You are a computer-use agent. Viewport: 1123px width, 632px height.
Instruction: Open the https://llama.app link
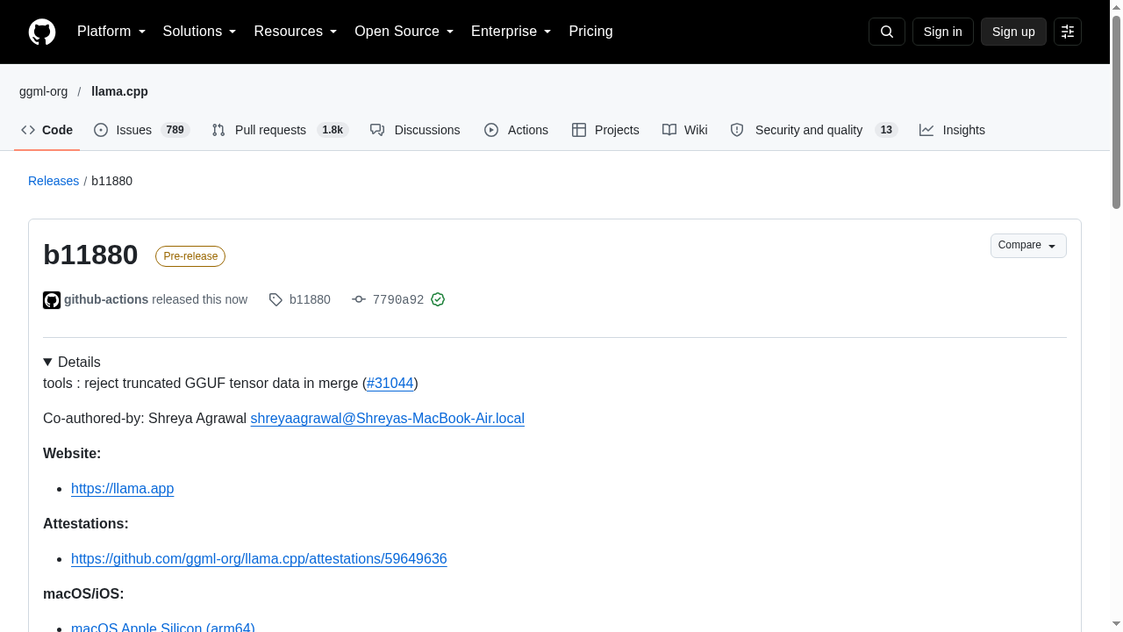coord(122,489)
